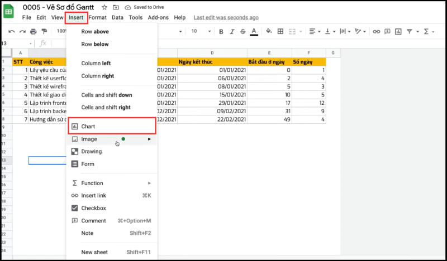Click the Insert chart toolbar icon
The image size is (447, 261).
(398, 31)
